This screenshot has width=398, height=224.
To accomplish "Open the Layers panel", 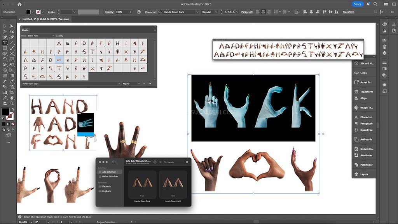I will pyautogui.click(x=363, y=174).
